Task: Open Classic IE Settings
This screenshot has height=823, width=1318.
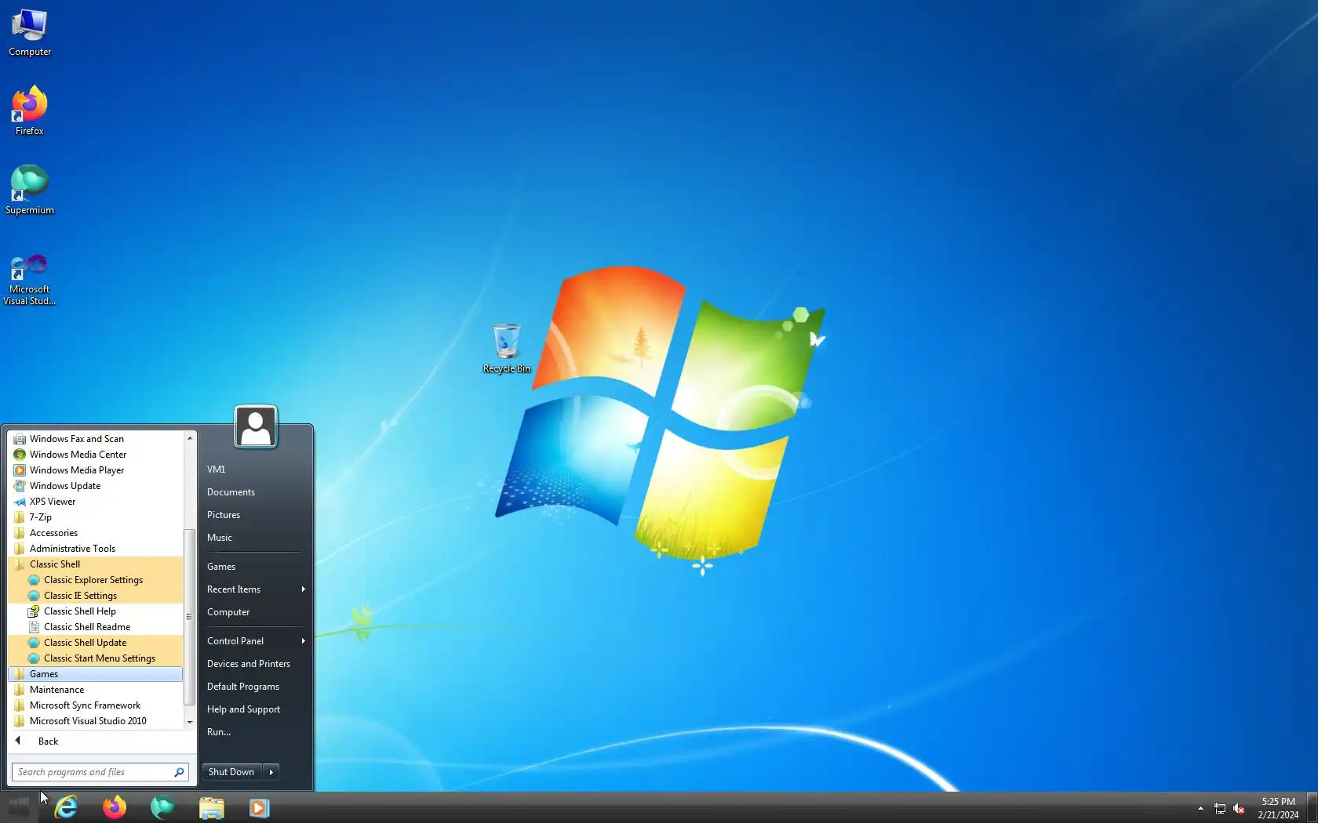Action: pos(96,596)
